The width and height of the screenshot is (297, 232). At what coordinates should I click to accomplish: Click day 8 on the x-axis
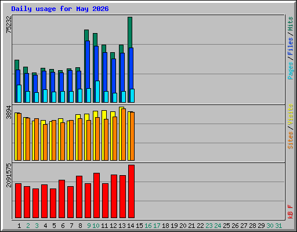click(80, 226)
